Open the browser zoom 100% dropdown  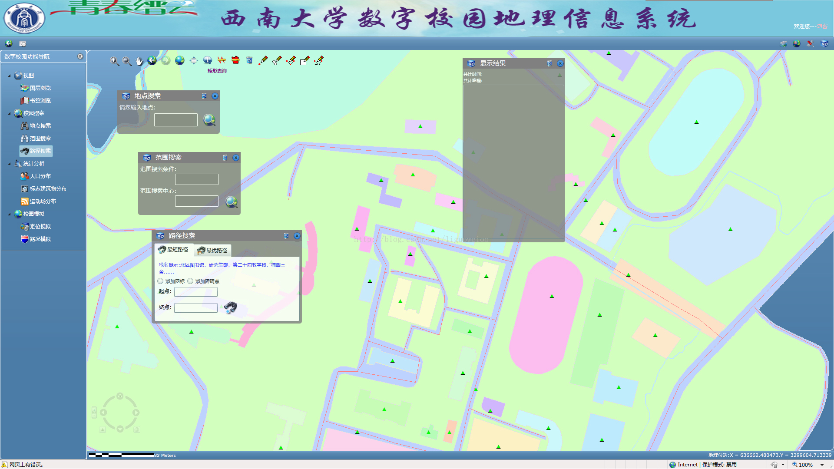[822, 465]
